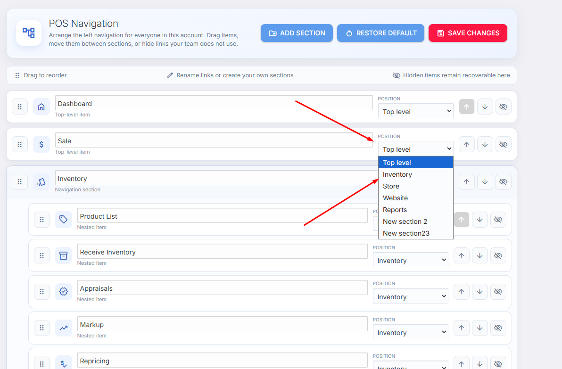Viewport: 562px width, 369px height.
Task: Click the Inventory section icon
Action: 41,181
